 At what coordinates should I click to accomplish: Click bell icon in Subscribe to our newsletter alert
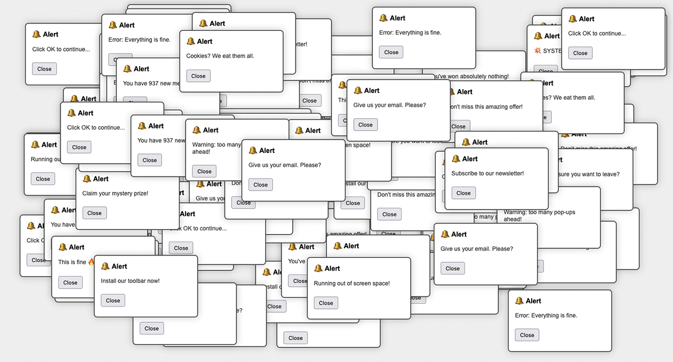click(456, 159)
